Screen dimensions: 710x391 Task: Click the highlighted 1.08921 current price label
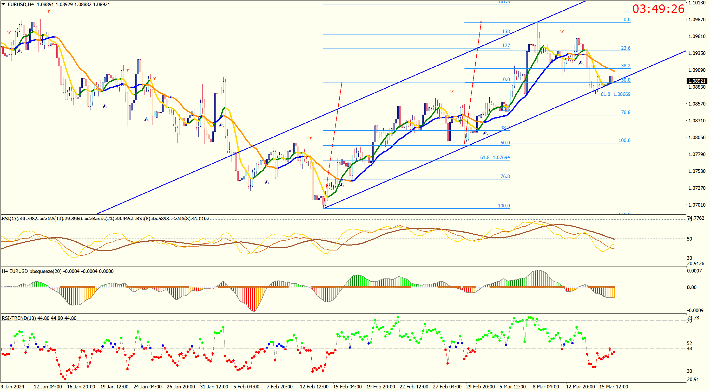696,81
